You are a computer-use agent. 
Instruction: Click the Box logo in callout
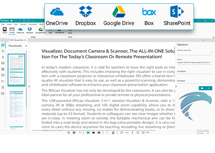(x=149, y=12)
